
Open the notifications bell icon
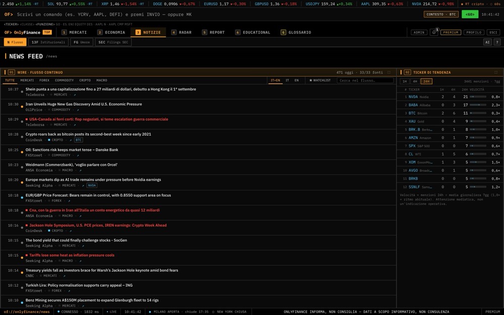[434, 32]
